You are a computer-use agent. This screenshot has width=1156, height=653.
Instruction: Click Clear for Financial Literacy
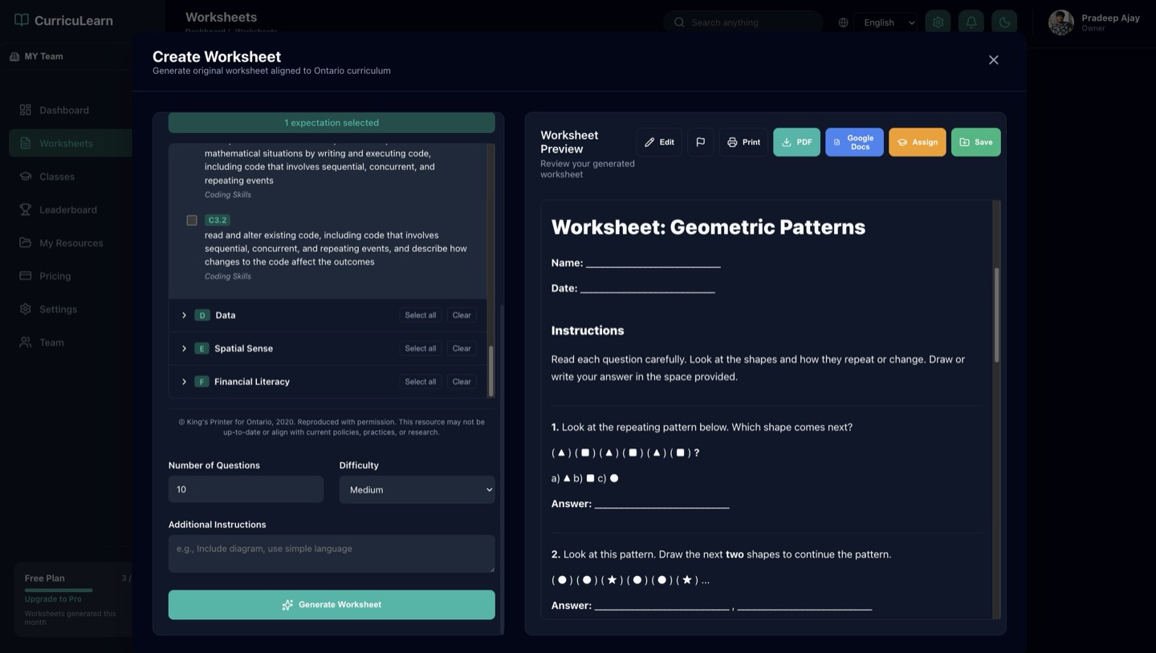462,382
